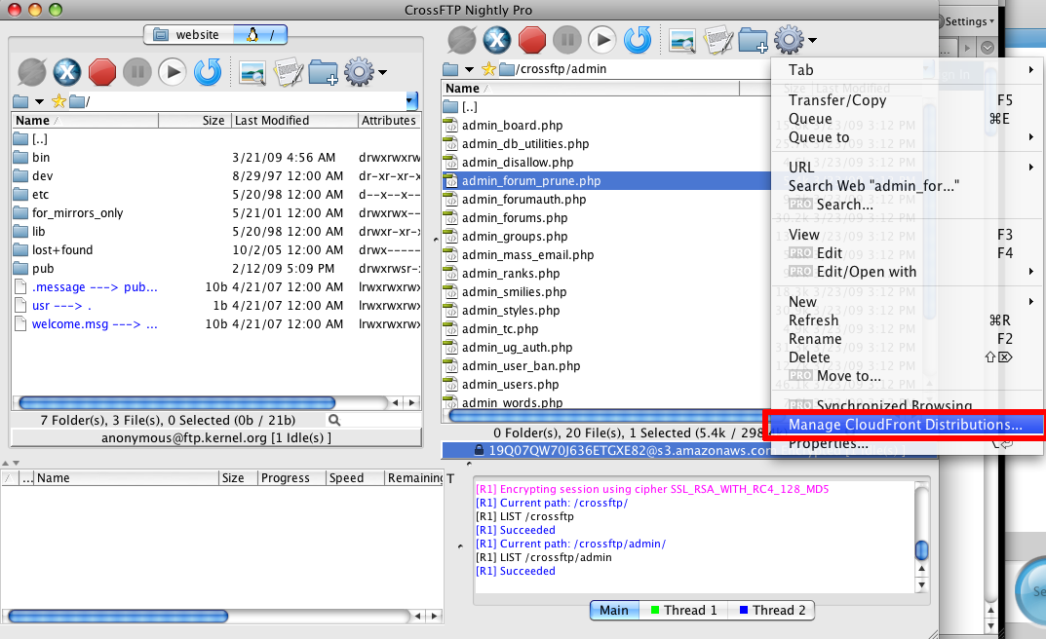This screenshot has width=1046, height=639.
Task: Click the left pane blue X abort icon
Action: pyautogui.click(x=66, y=72)
